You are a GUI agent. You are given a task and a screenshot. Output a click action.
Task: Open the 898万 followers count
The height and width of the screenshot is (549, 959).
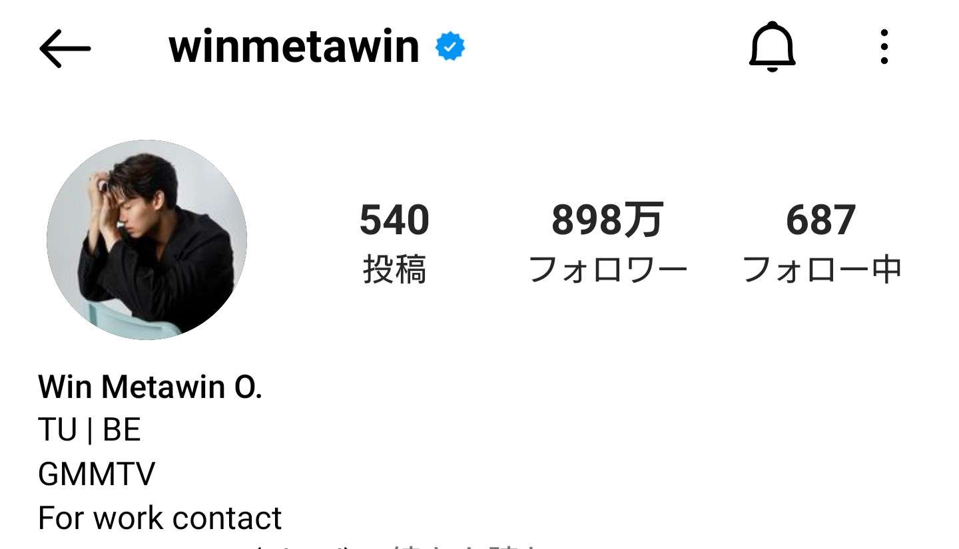[x=607, y=220]
